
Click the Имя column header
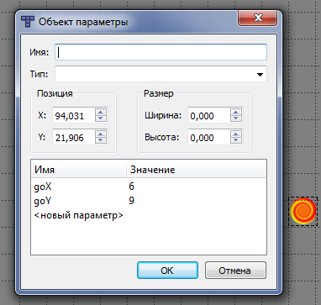[79, 170]
